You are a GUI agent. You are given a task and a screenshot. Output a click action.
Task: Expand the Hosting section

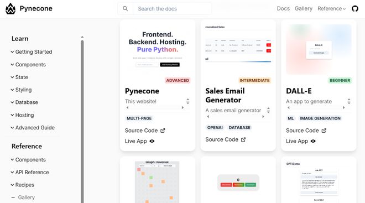(22, 115)
